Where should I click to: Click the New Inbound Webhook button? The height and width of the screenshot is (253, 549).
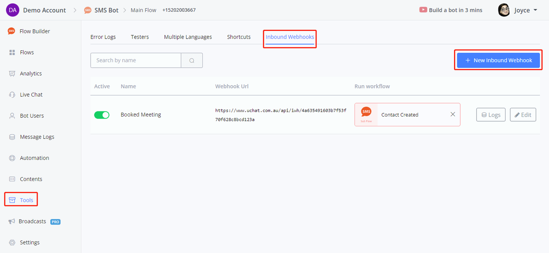[498, 60]
